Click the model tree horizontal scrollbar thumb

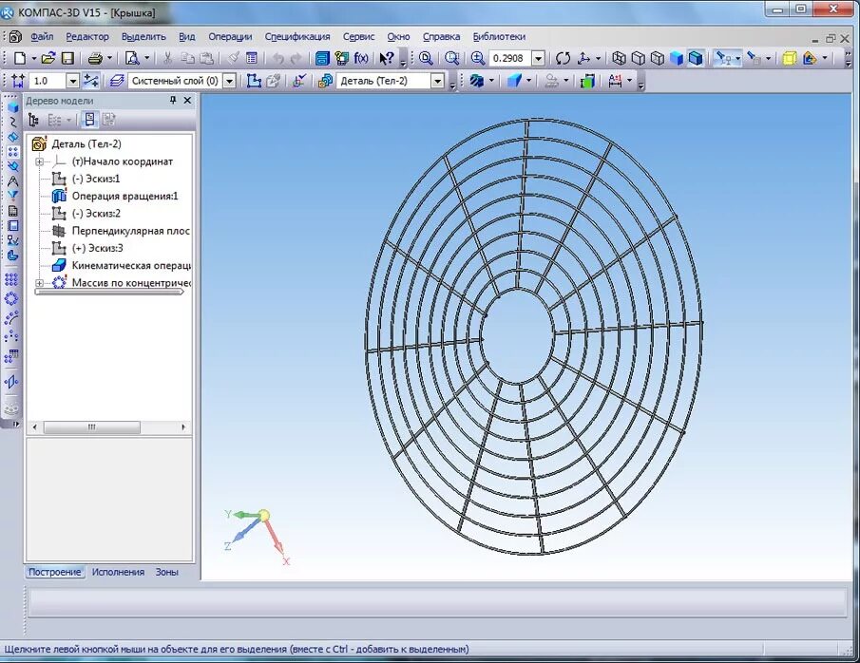click(x=91, y=427)
